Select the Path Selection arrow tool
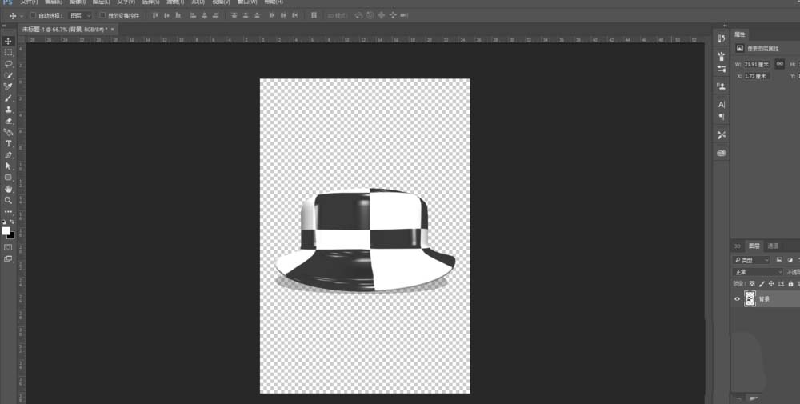 coord(8,166)
